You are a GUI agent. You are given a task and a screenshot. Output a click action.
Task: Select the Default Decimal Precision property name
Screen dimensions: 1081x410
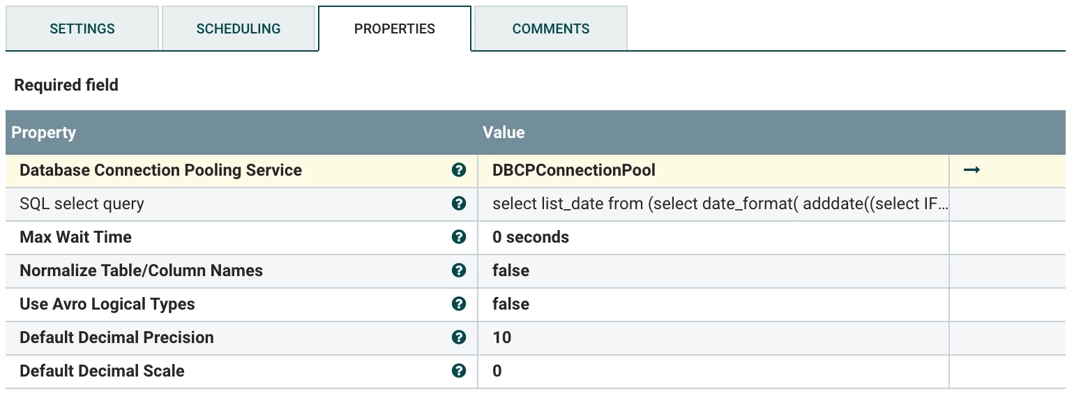116,337
